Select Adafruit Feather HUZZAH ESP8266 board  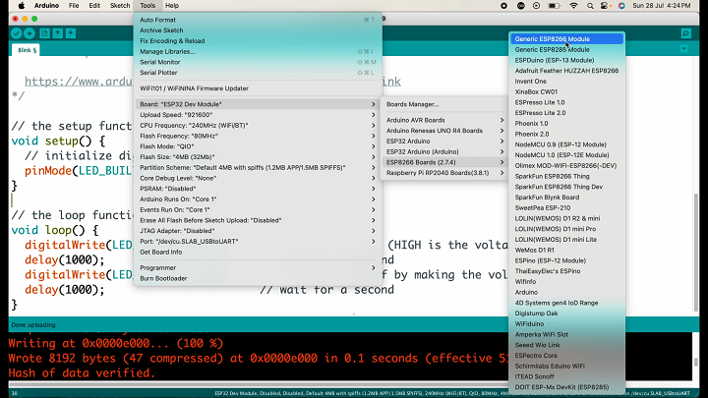[567, 71]
